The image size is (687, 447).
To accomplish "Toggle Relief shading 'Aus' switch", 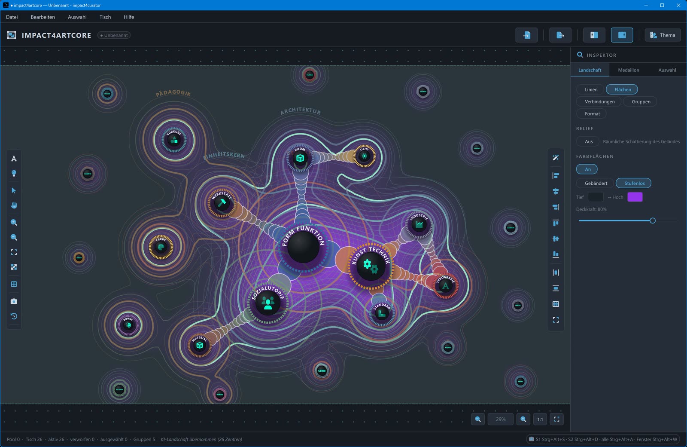I will (588, 141).
